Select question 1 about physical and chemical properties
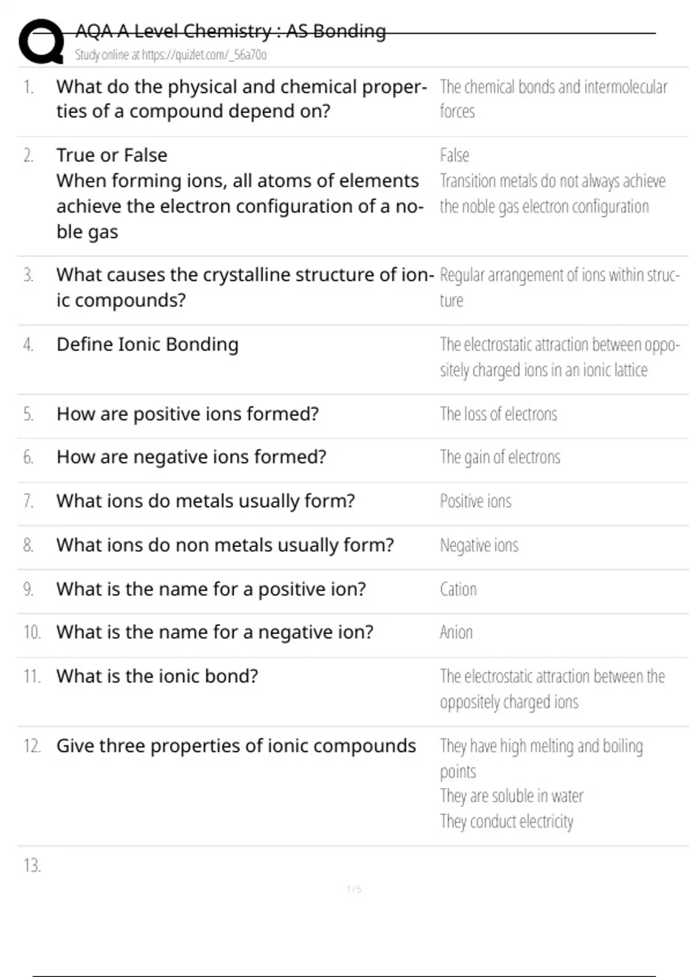This screenshot has width=689, height=977. click(241, 99)
